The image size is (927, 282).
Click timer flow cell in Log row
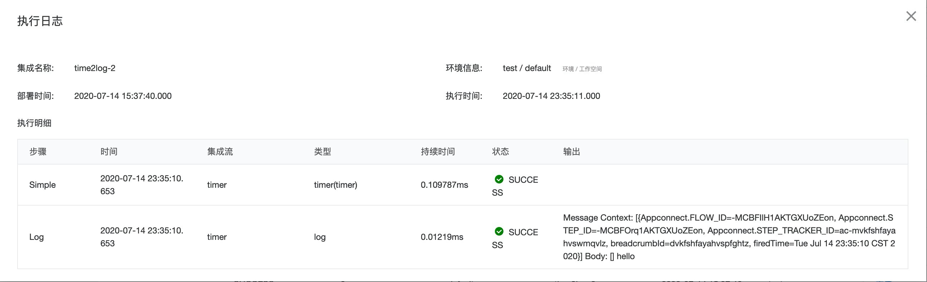click(217, 237)
